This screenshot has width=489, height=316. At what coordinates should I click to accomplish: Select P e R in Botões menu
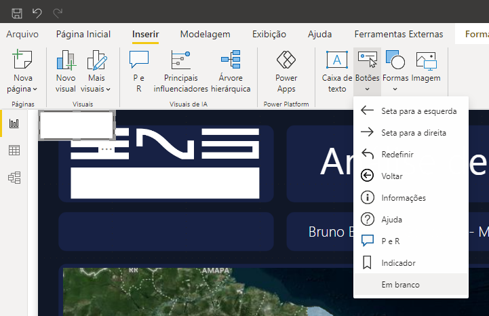pyautogui.click(x=411, y=241)
